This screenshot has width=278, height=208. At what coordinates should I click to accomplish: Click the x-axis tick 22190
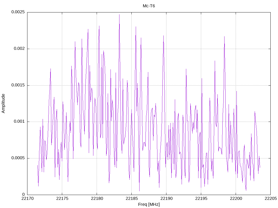coord(166,199)
